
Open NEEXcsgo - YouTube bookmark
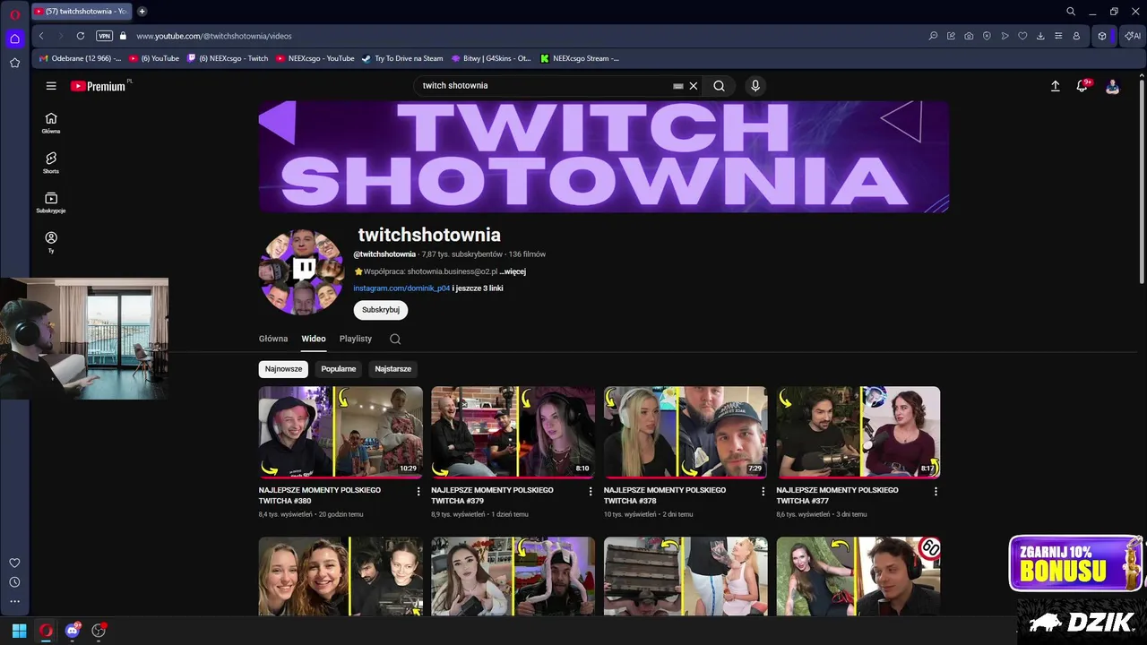click(x=315, y=58)
